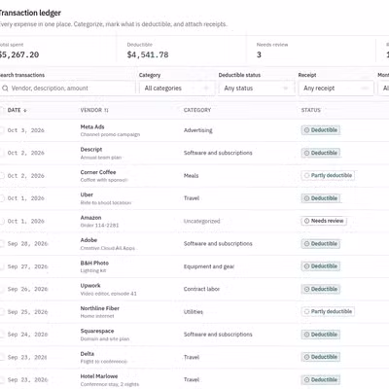
Task: Click the Uber vendor name
Action: click(x=87, y=194)
